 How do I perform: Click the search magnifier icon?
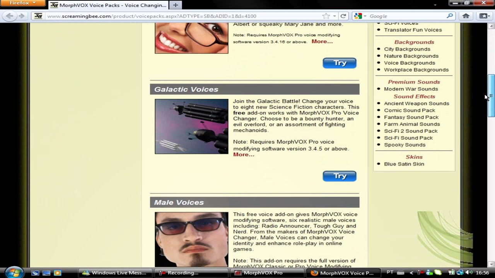(x=449, y=16)
